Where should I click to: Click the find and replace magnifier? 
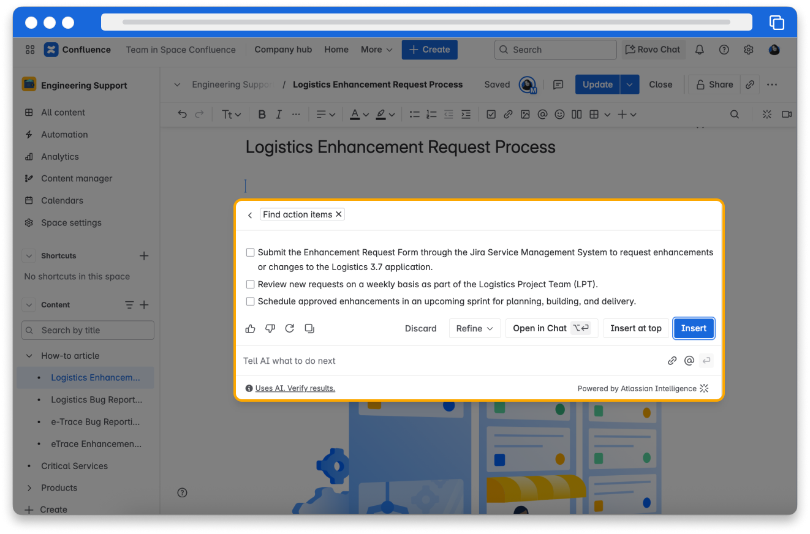735,114
